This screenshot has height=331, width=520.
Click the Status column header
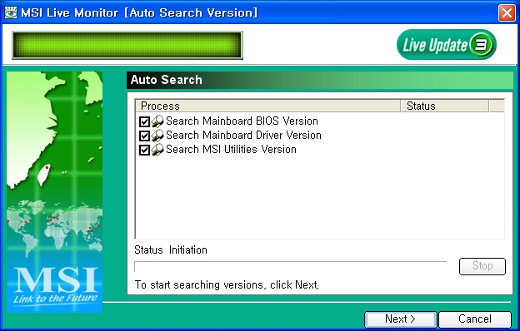tap(445, 106)
